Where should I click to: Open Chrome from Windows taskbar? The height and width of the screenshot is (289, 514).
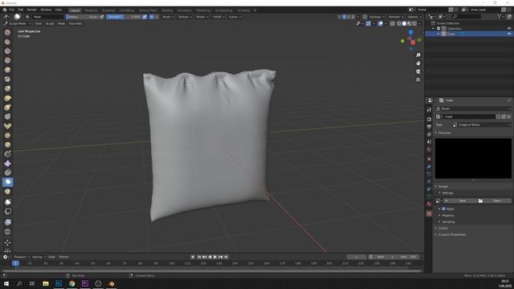coord(71,283)
